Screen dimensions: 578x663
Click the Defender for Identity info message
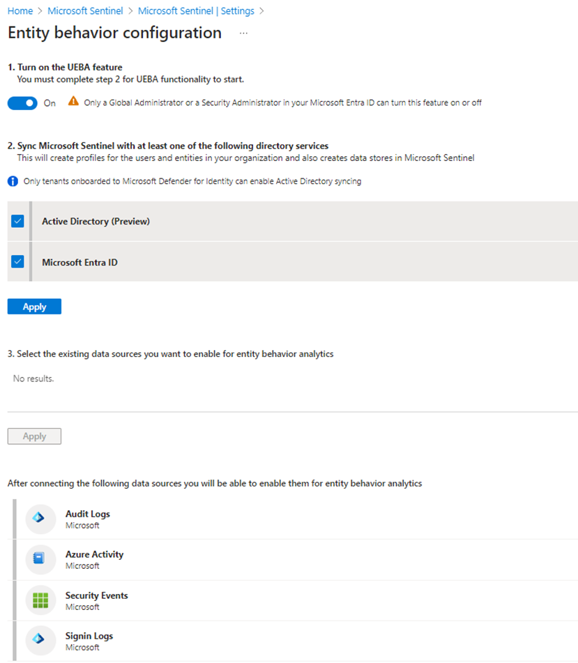coord(192,181)
